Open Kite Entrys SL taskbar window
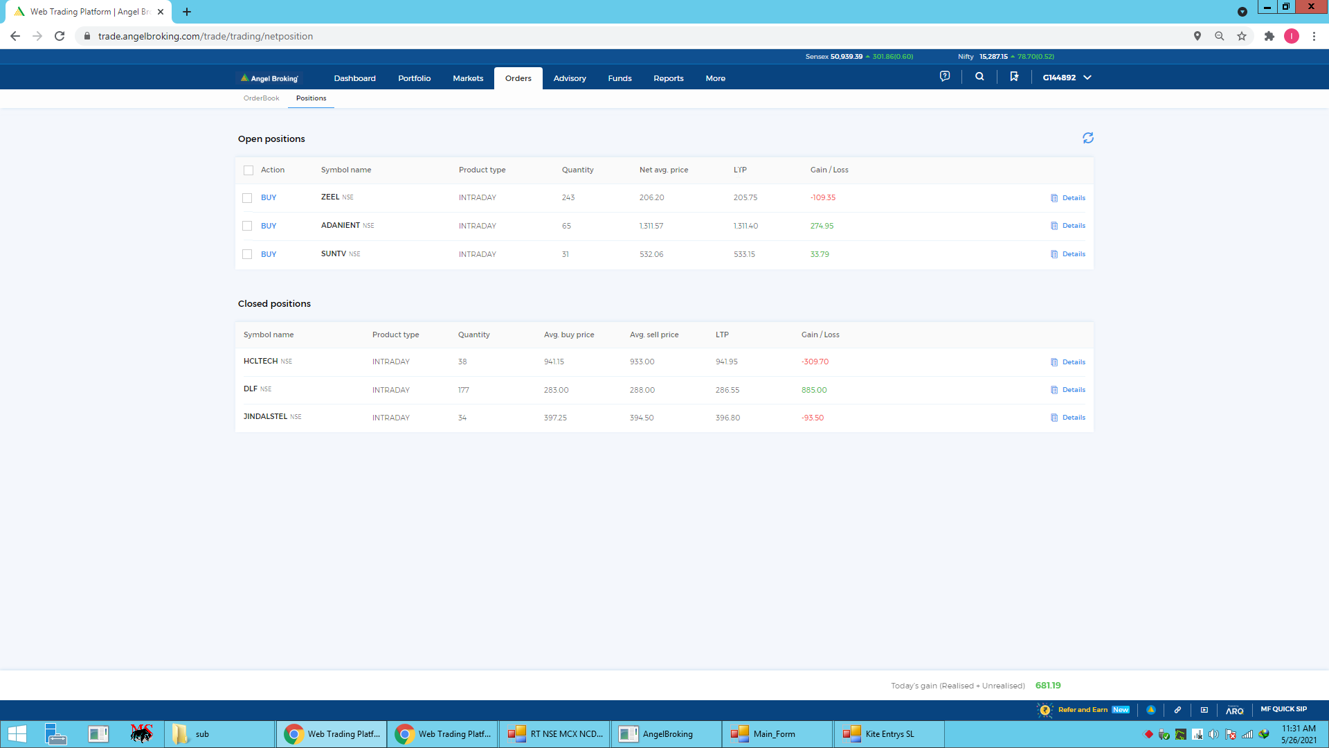Viewport: 1329px width, 748px height. [x=889, y=734]
